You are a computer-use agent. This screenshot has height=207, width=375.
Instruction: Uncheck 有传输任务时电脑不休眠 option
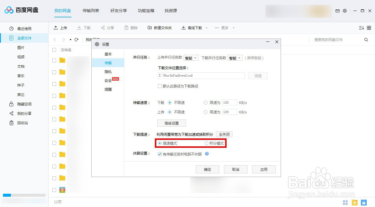pos(160,154)
